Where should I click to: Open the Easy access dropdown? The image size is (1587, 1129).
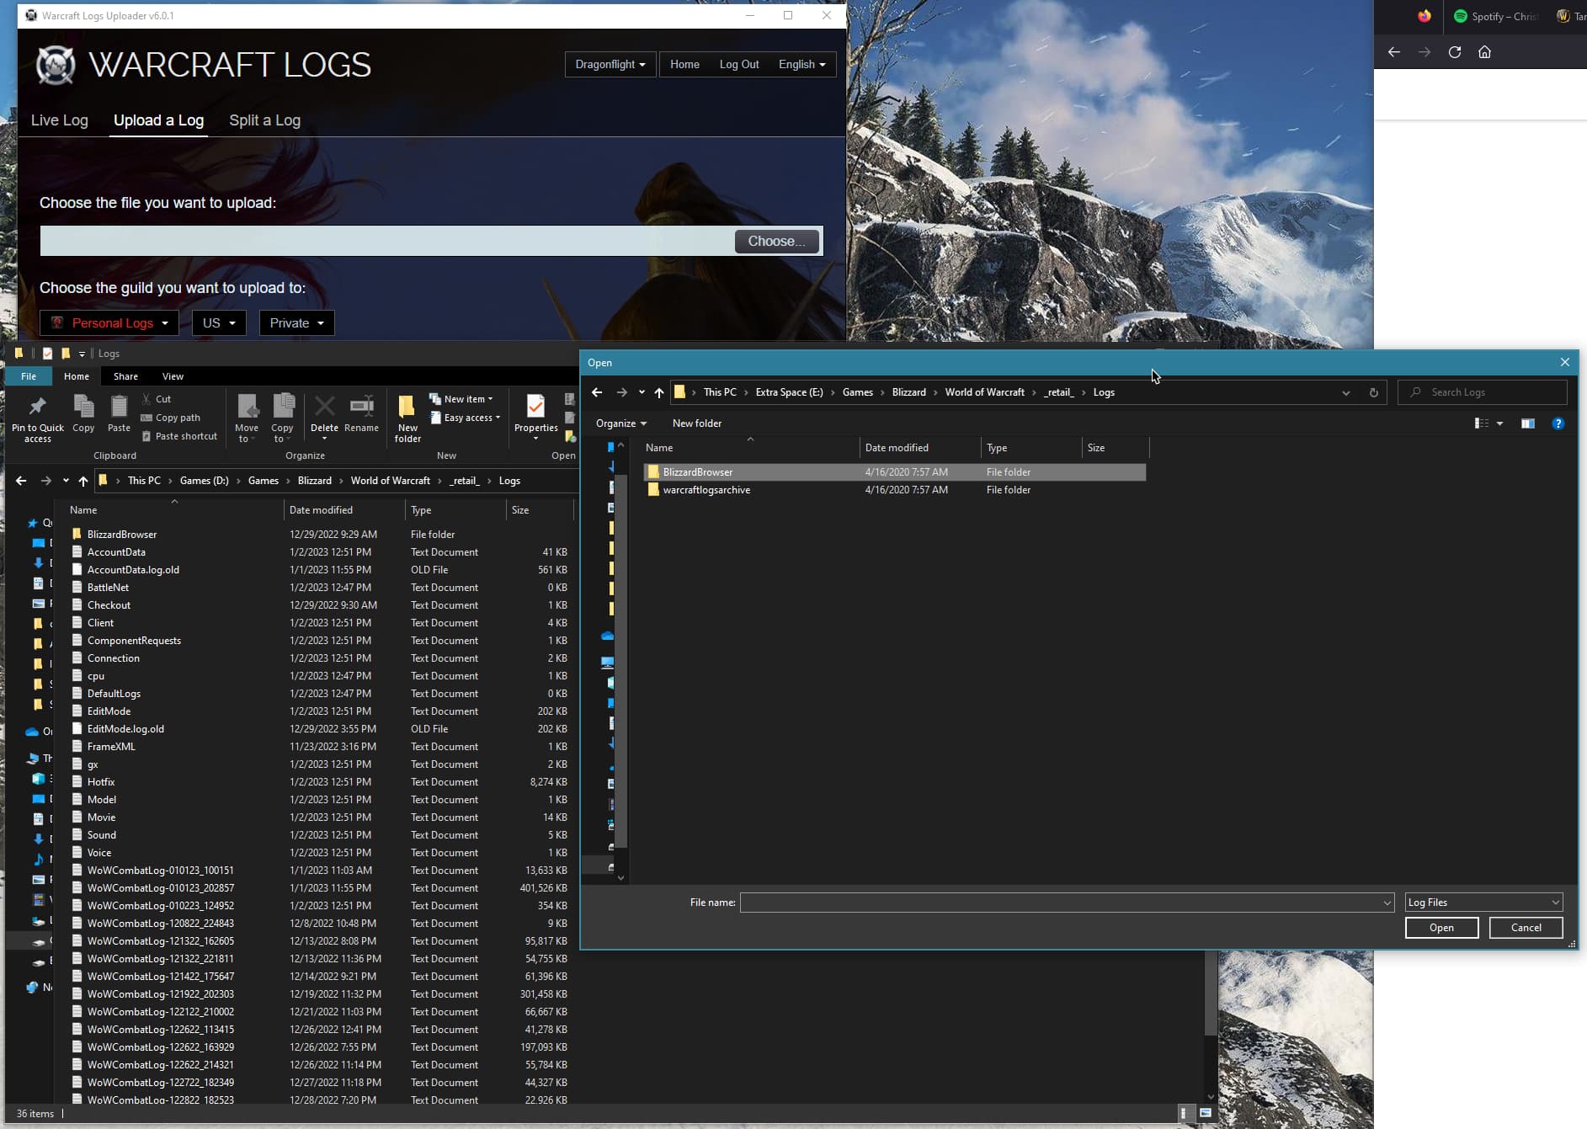tap(466, 418)
